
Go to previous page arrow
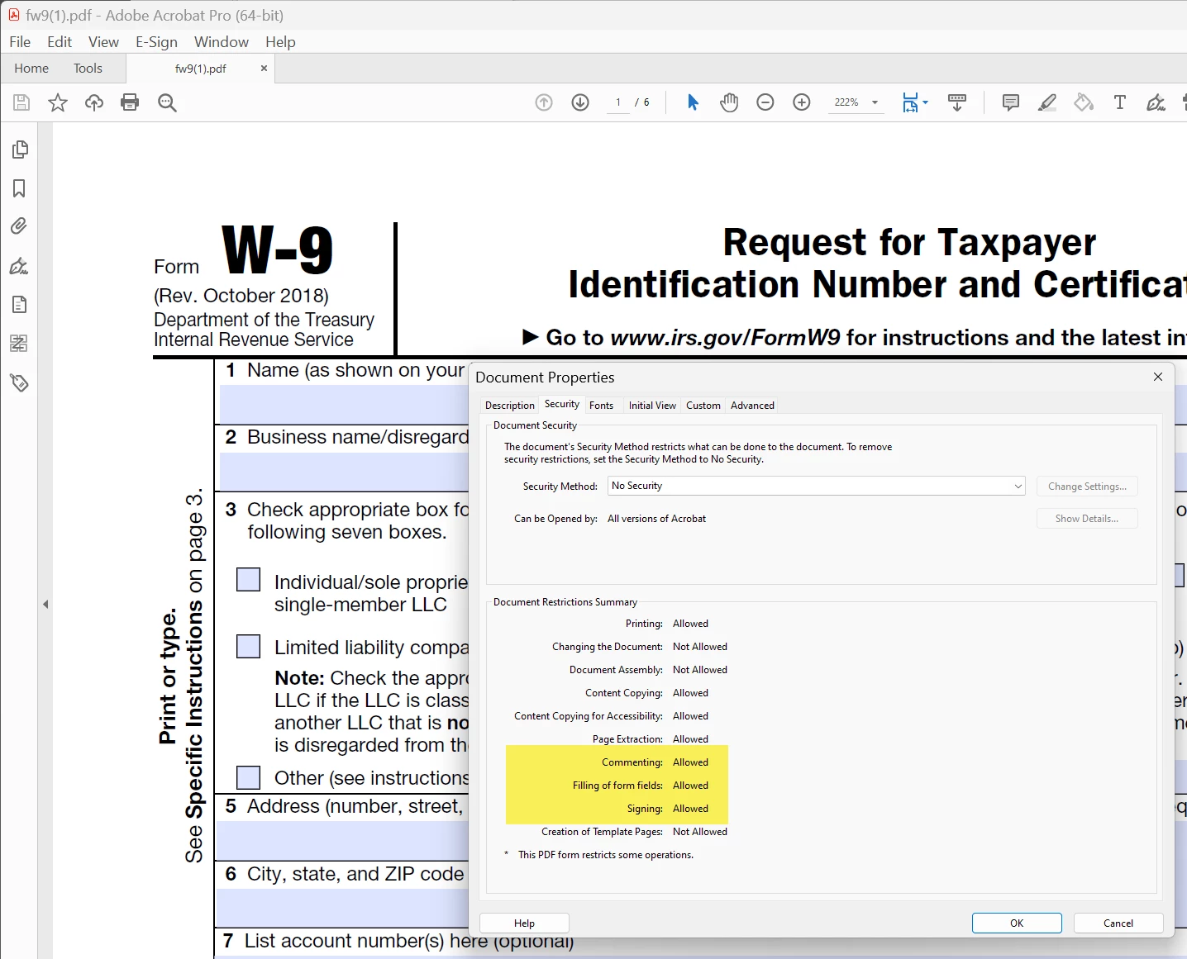(x=544, y=102)
